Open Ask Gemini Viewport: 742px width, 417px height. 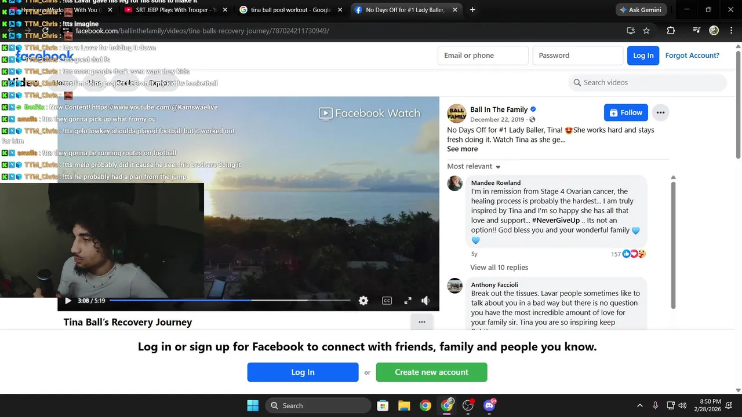[x=642, y=10]
